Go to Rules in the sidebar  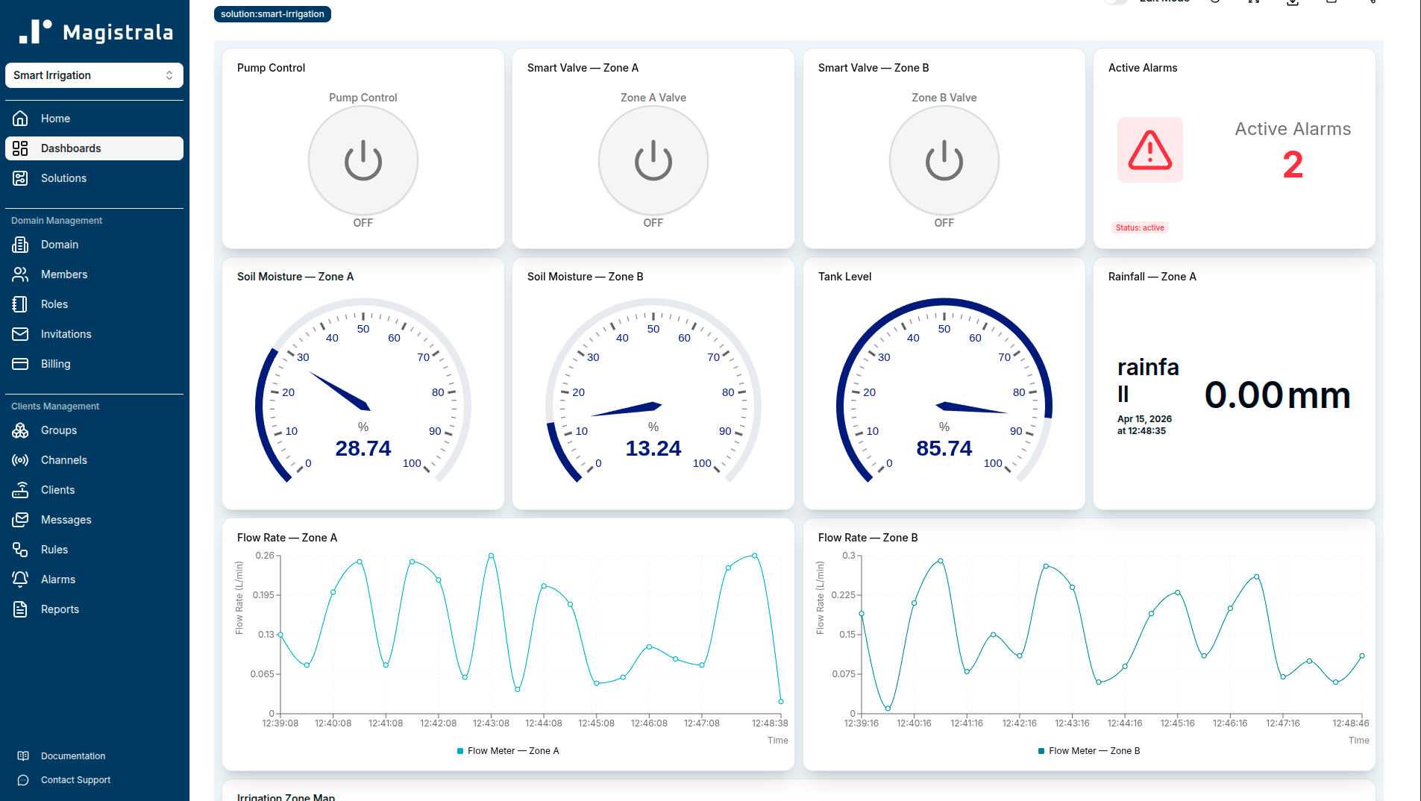[54, 550]
